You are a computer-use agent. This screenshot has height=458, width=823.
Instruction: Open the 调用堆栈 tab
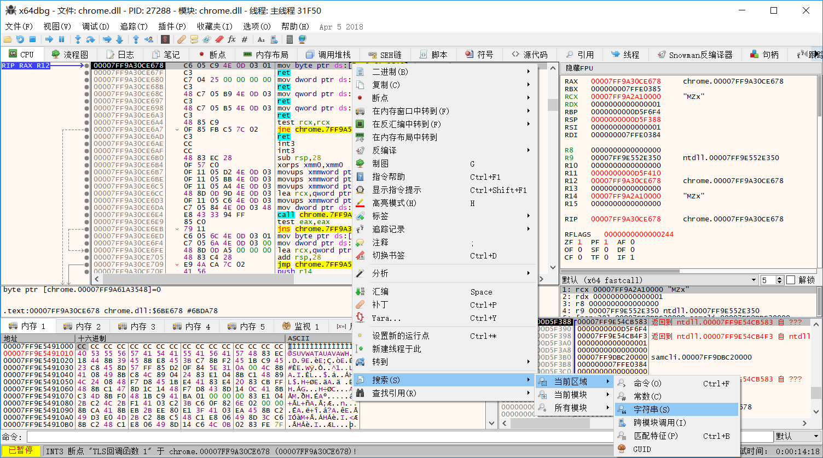click(328, 55)
